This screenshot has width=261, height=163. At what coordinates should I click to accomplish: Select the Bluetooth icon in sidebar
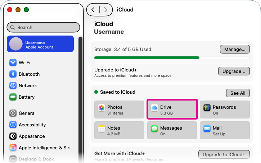[13, 74]
